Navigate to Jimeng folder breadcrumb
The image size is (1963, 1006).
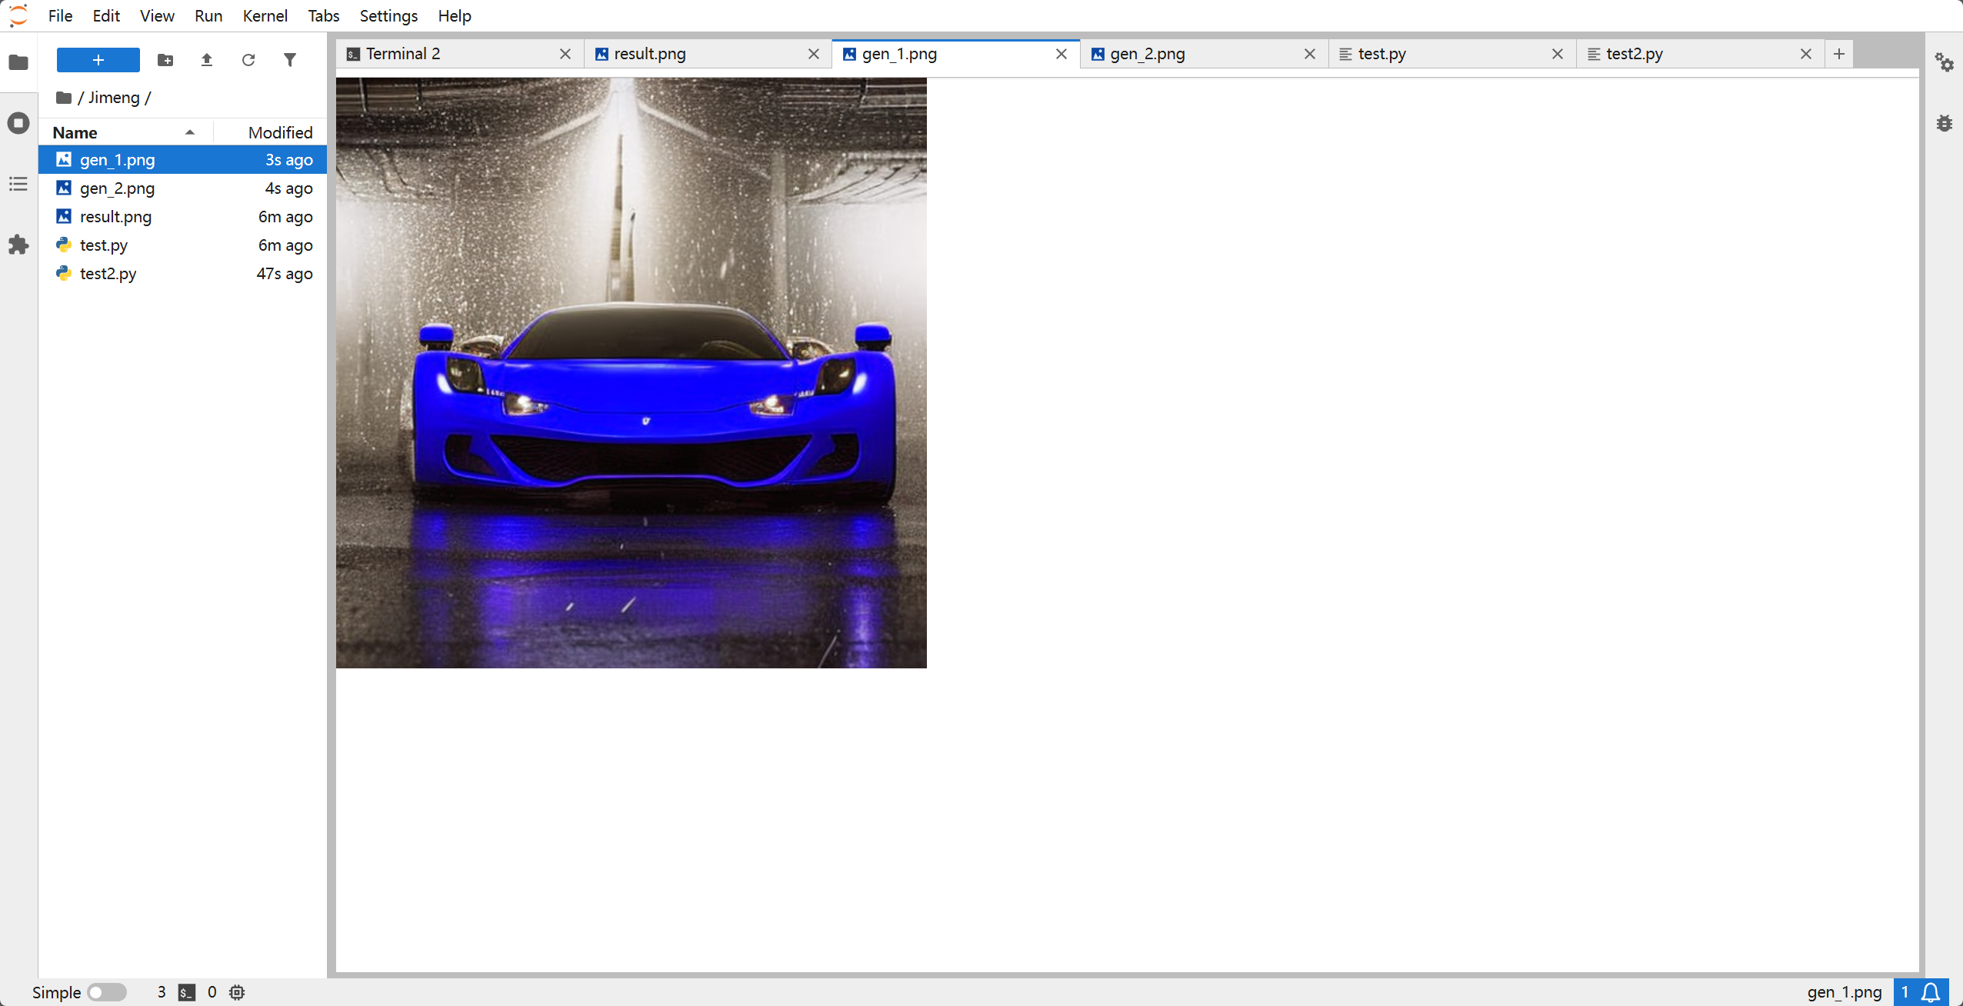coord(114,98)
